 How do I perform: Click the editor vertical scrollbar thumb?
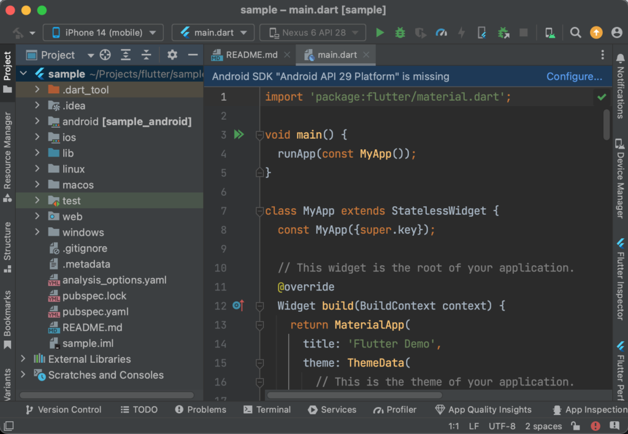pos(607,124)
